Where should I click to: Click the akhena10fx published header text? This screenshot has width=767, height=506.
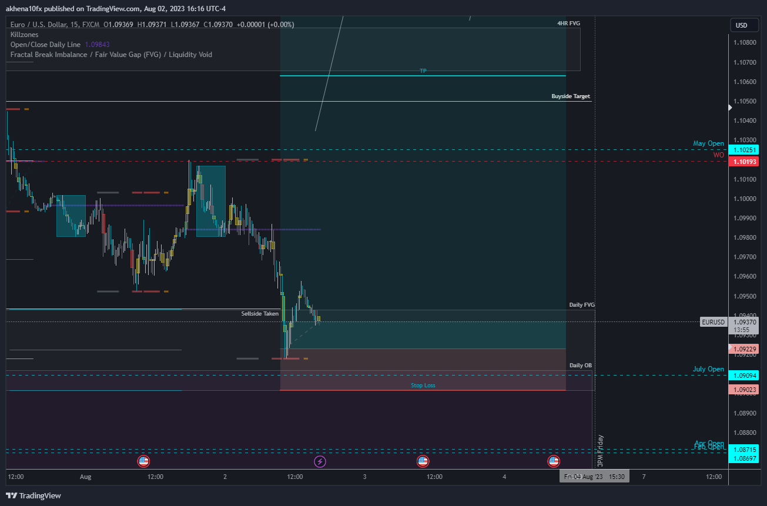(x=115, y=8)
